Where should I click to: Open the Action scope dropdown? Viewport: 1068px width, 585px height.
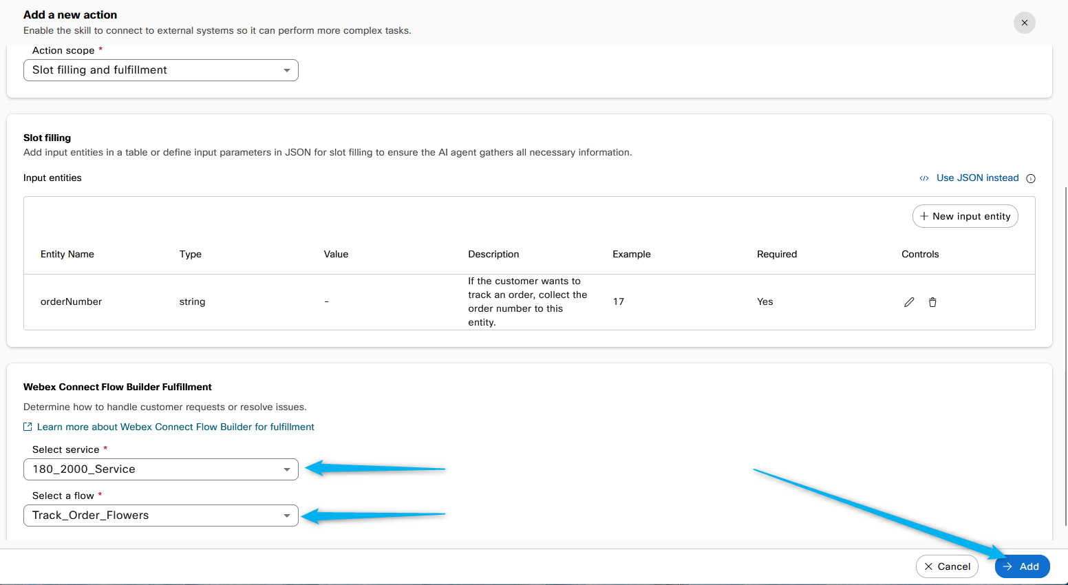click(161, 70)
